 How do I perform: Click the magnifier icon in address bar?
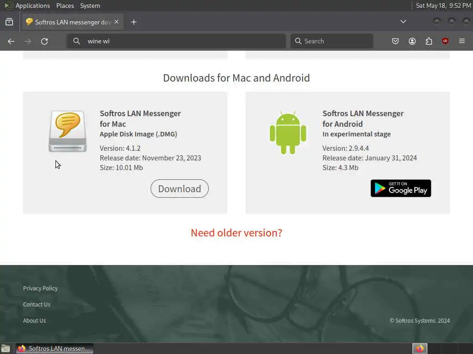pos(77,41)
